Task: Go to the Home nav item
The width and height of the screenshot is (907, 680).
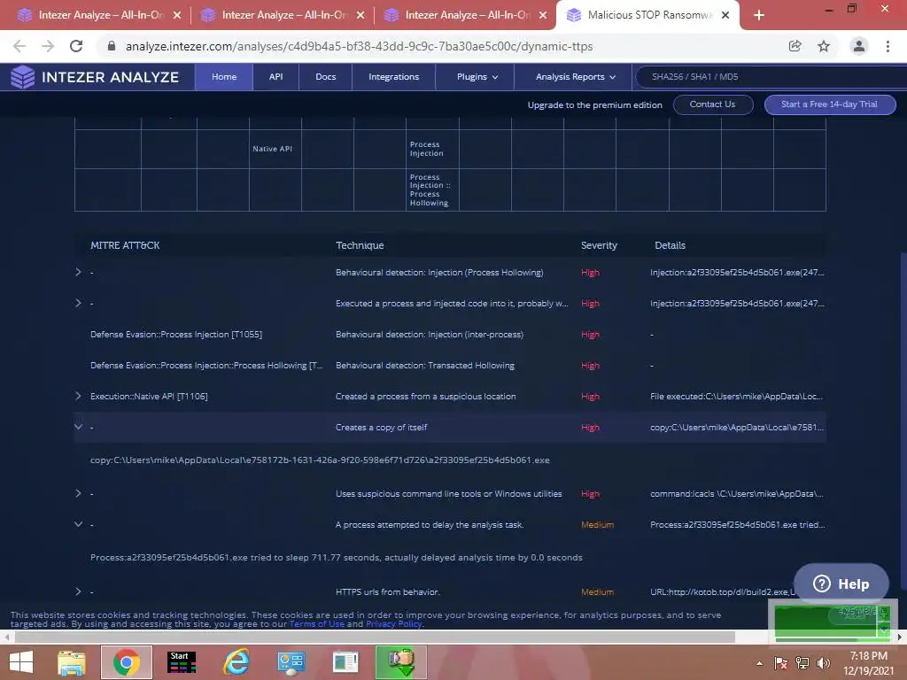Action: [224, 77]
